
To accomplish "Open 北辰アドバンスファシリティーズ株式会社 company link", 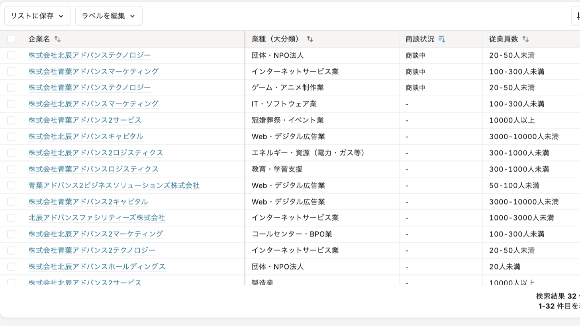I will point(97,218).
